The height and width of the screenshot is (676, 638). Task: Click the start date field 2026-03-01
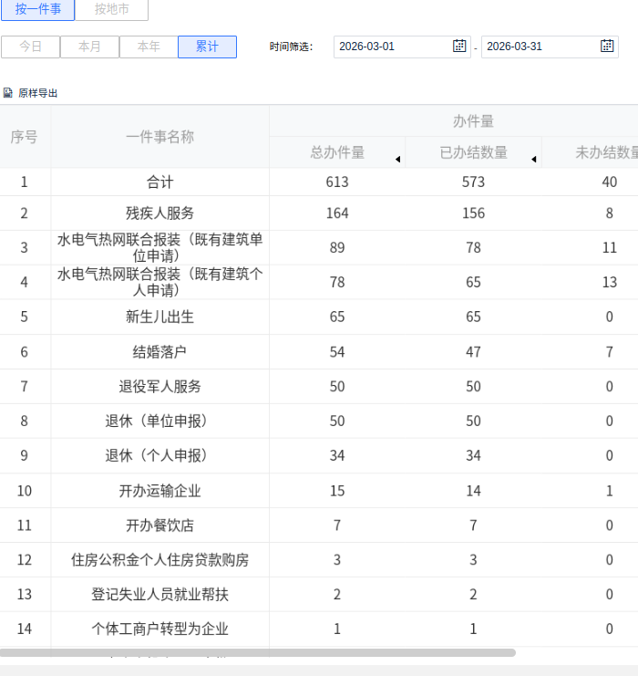click(x=392, y=47)
